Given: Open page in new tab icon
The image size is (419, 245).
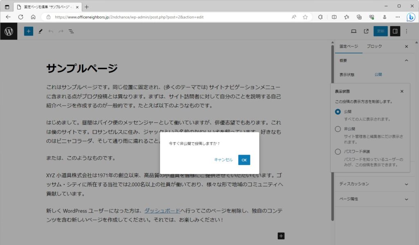Looking at the screenshot, I should coord(366,31).
